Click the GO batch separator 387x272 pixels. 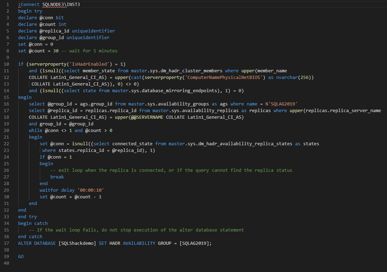pos(21,256)
